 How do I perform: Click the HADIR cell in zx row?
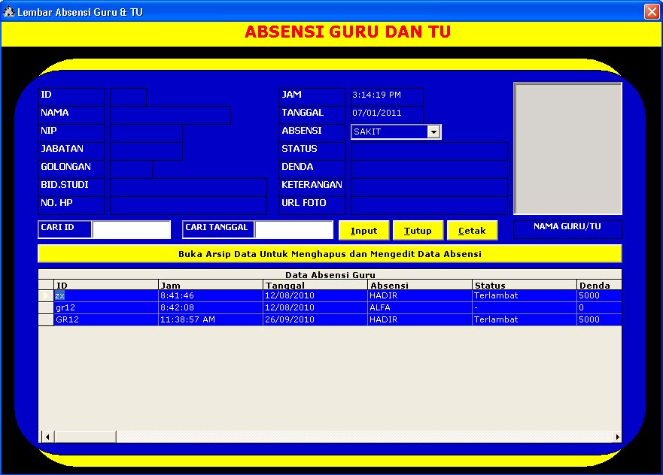pos(420,295)
